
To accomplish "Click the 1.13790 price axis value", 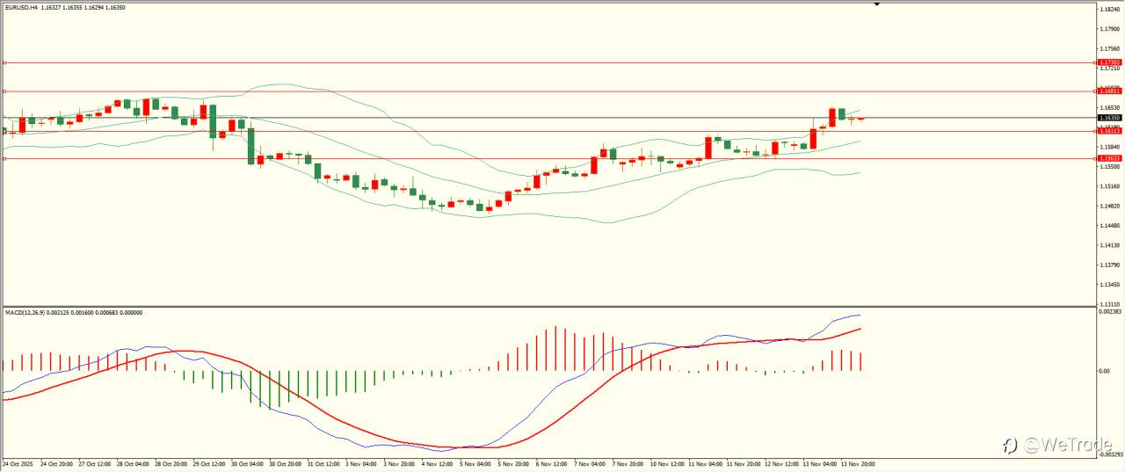I will point(1109,265).
